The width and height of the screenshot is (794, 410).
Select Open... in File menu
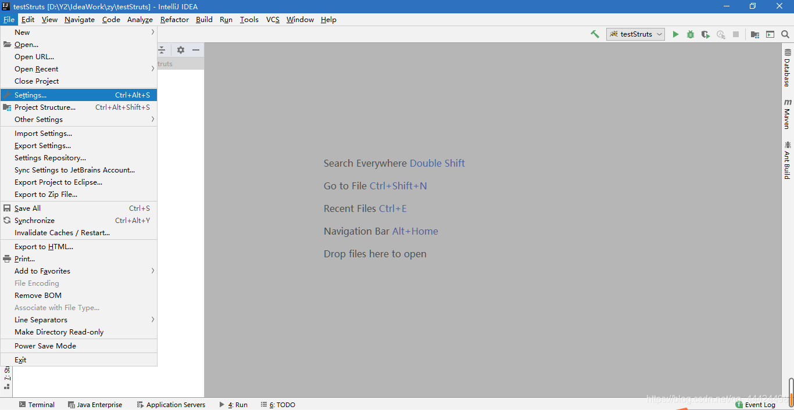pos(78,45)
